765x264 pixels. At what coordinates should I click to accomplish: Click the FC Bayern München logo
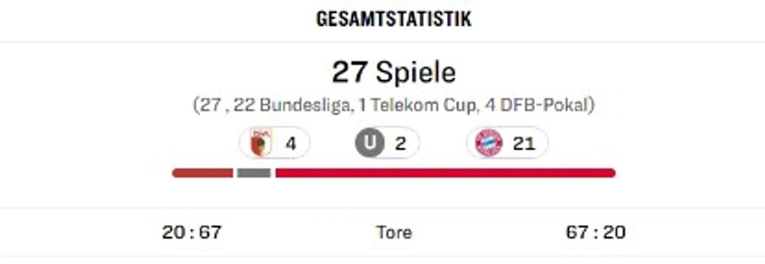click(488, 143)
